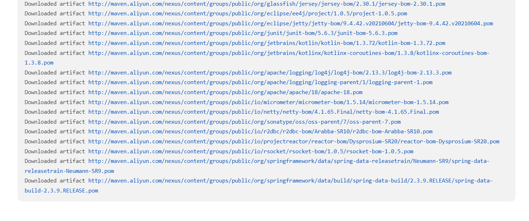This screenshot has width=529, height=221.
Task: Open the junit-bom-5.6.3.pom URL
Action: (243, 33)
